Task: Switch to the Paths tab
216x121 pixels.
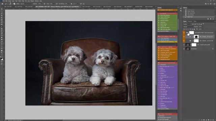Action: pos(195,21)
